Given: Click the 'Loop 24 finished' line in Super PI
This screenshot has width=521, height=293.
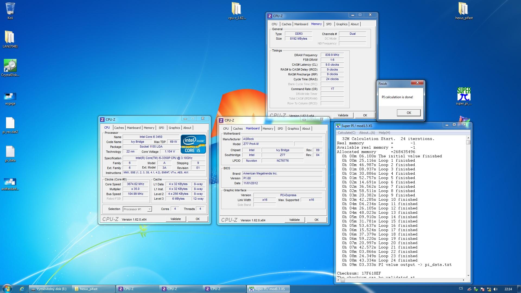Looking at the screenshot, I should (380, 260).
